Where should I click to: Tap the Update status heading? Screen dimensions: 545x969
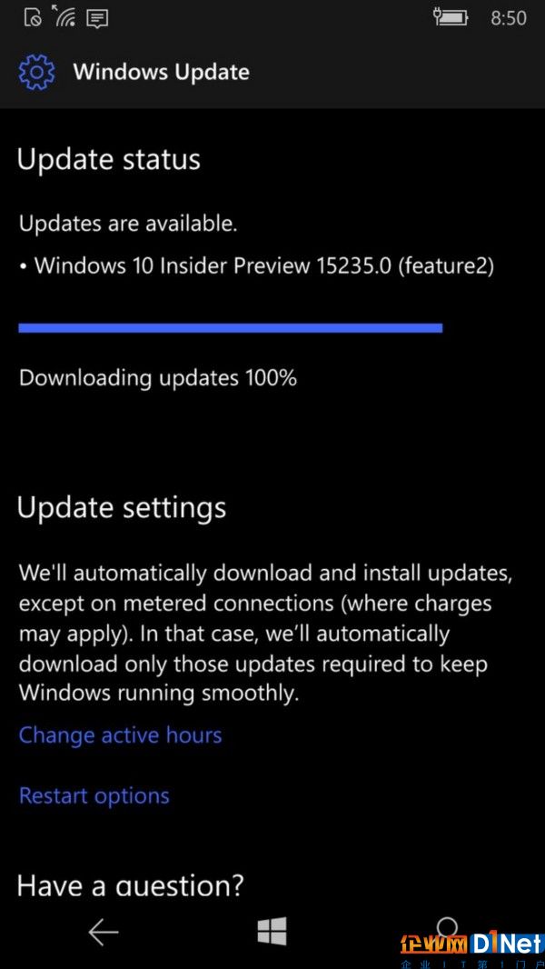click(109, 159)
